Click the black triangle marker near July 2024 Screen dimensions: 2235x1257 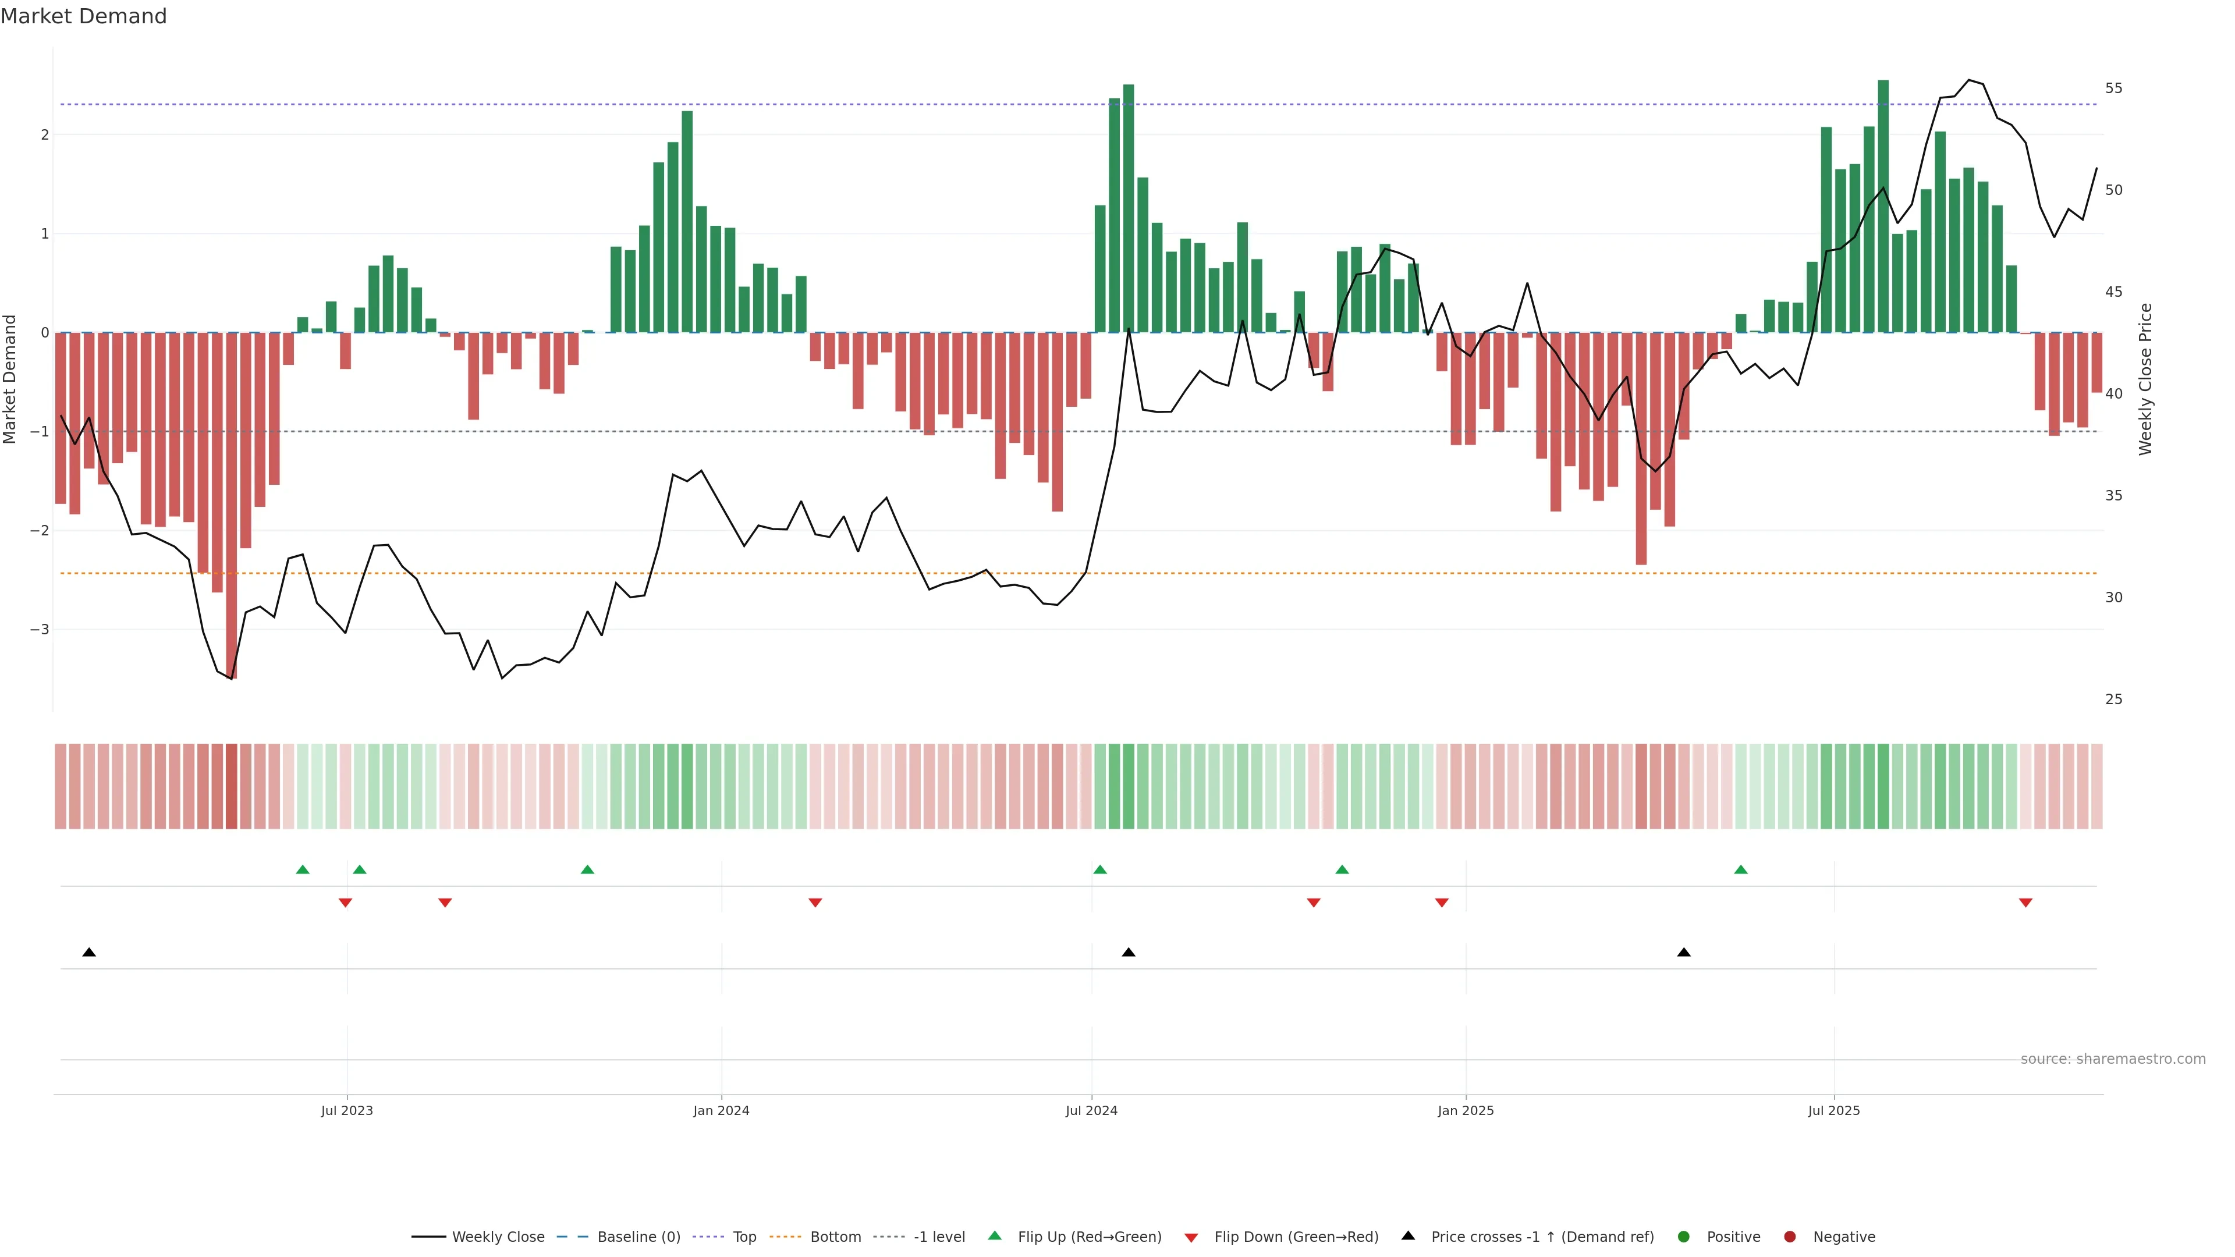pyautogui.click(x=1128, y=953)
